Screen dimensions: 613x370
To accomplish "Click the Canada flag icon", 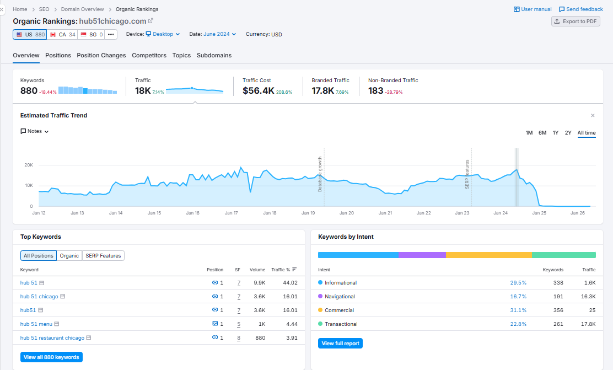I will (53, 34).
